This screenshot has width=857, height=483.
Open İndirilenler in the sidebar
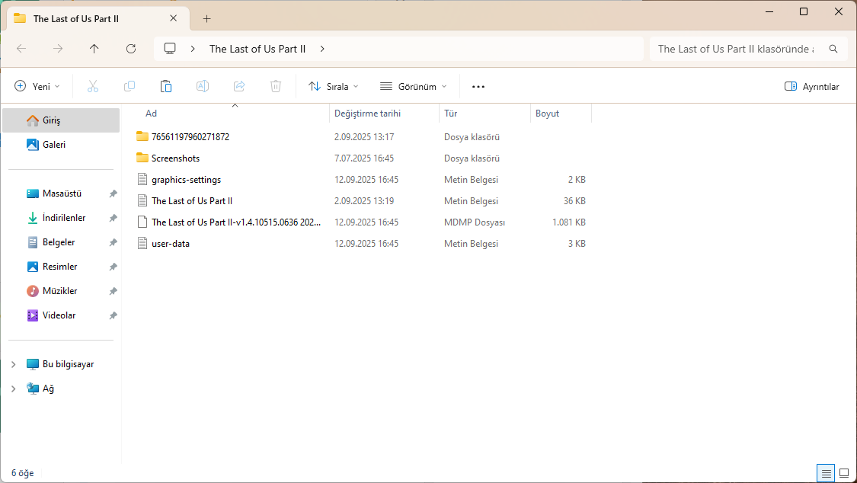click(x=61, y=218)
